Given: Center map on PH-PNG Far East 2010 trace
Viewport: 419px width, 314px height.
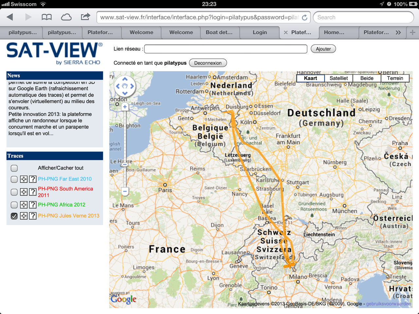Looking at the screenshot, I should tap(24, 179).
